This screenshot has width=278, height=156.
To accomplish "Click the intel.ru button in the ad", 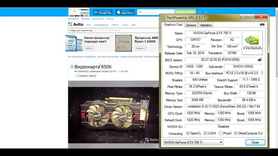I will [x=89, y=48].
